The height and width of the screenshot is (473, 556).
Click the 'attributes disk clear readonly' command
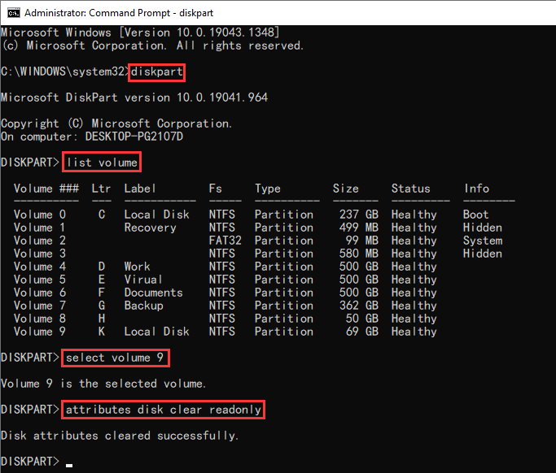164,410
